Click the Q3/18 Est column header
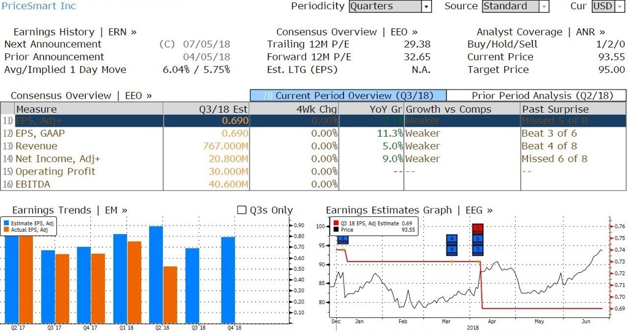Viewport: 628px width, 334px height. tap(206, 109)
